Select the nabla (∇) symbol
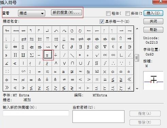 pos(105,47)
